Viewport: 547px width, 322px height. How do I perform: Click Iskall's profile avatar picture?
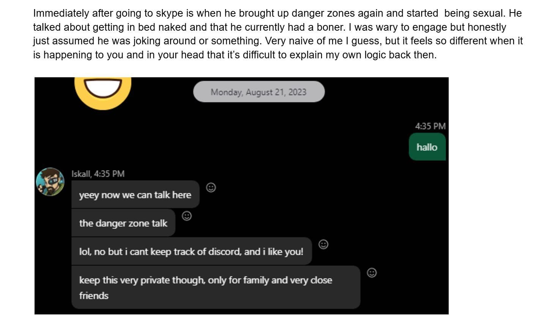click(x=50, y=181)
